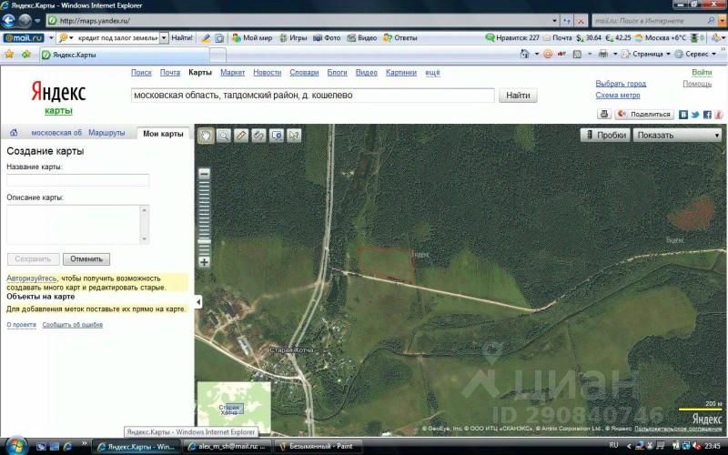This screenshot has width=728, height=455.
Task: Open the dropdown arrow next to IE home icon
Action: pos(537,54)
